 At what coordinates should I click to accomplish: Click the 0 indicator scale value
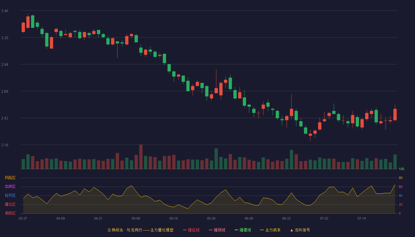pos(400,213)
